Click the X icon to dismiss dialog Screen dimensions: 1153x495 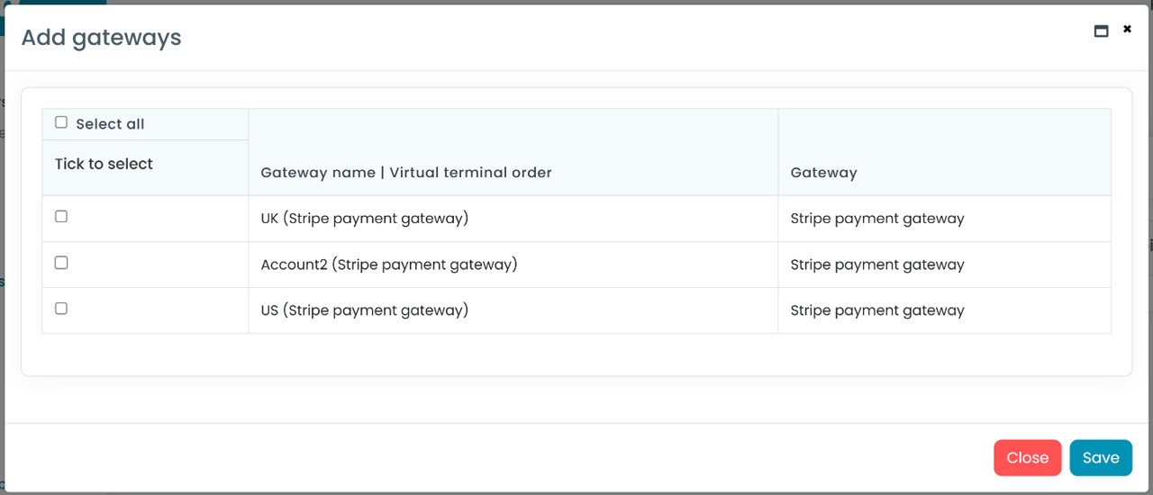[x=1127, y=30]
